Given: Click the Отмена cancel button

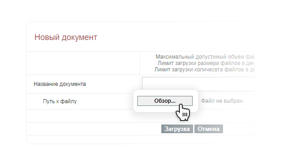Looking at the screenshot, I should coord(208,129).
